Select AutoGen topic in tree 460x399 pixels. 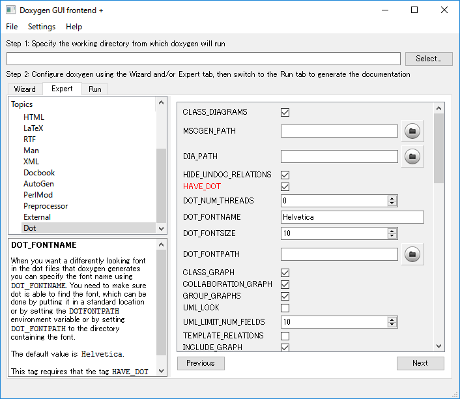[x=38, y=184]
